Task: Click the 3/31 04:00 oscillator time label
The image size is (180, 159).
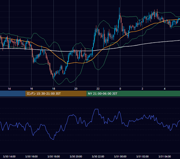Action: (x=165, y=156)
